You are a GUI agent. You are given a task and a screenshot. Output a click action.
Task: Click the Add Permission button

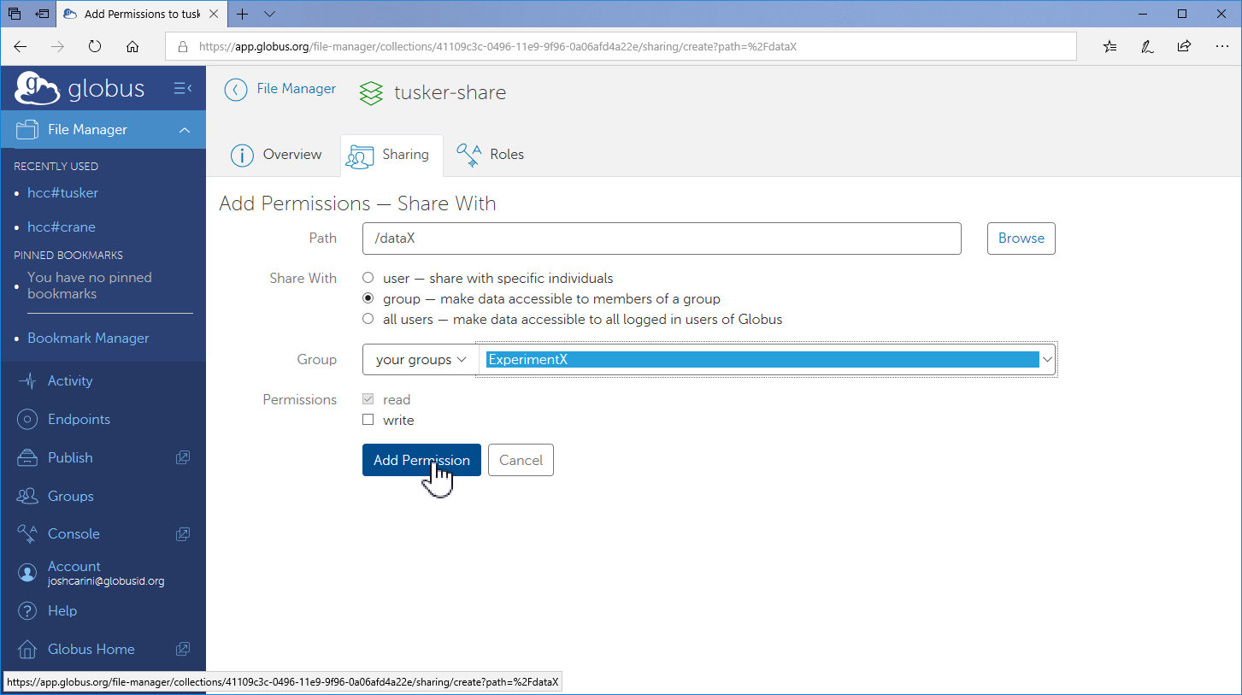[421, 460]
